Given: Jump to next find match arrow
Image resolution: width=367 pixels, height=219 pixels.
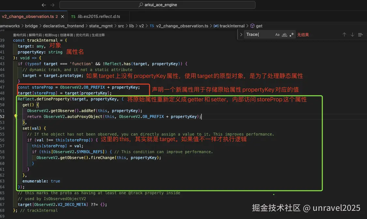Looking at the screenshot, I should pos(352,35).
